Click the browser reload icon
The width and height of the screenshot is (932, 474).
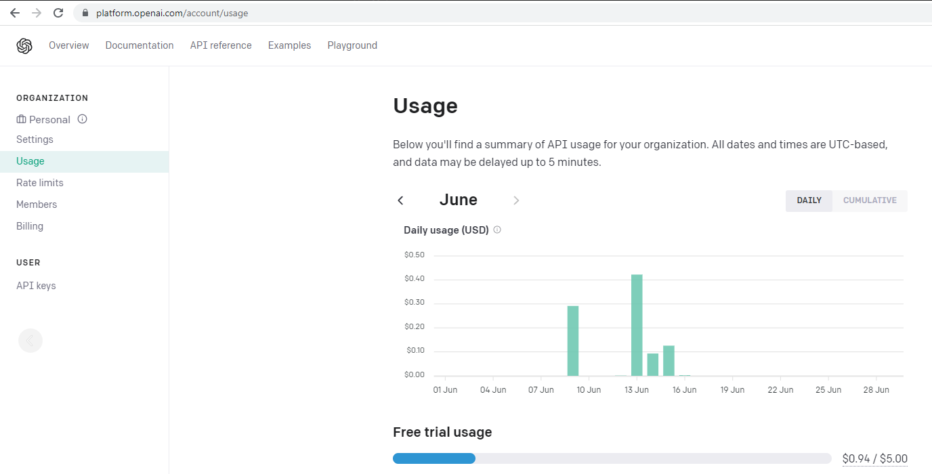pyautogui.click(x=58, y=12)
